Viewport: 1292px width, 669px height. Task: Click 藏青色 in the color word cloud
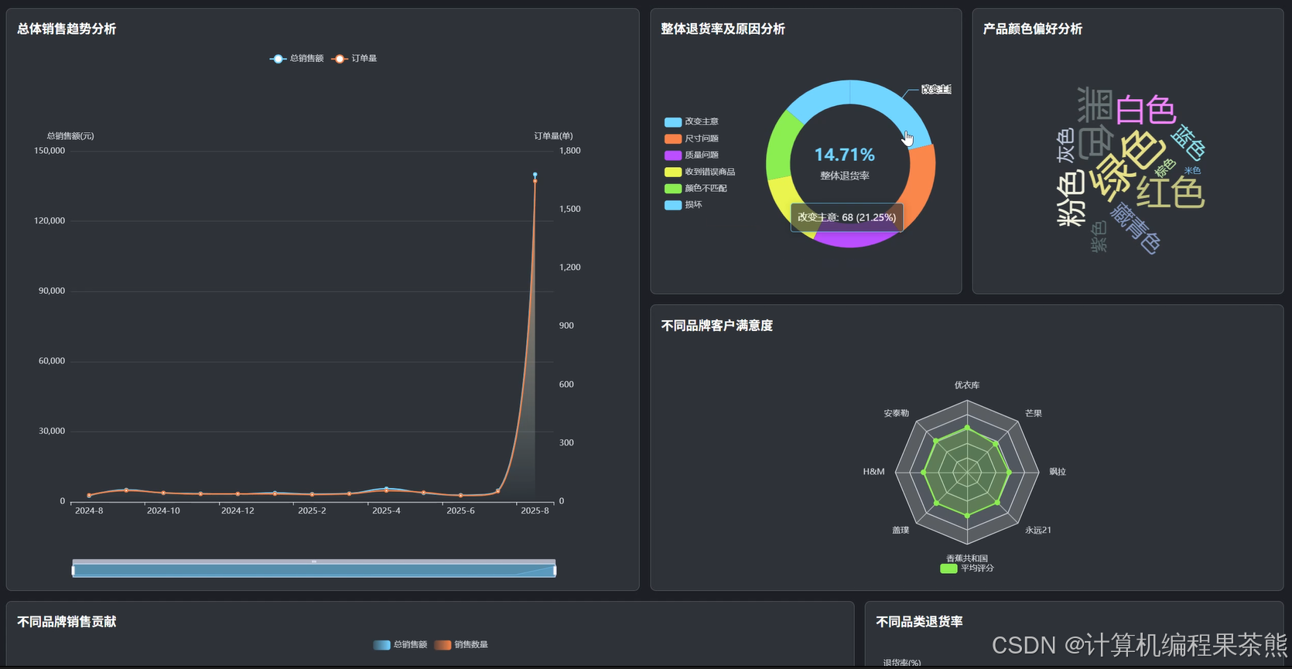pyautogui.click(x=1136, y=227)
